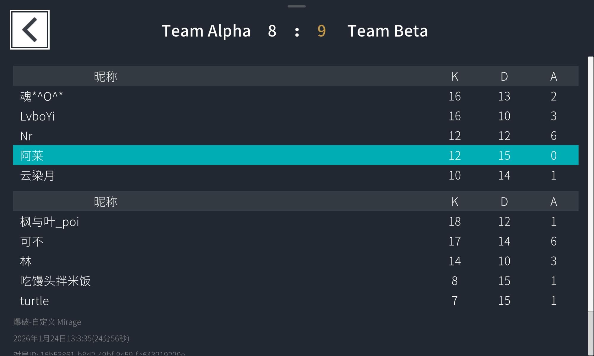Click the D column header in second table

click(504, 202)
